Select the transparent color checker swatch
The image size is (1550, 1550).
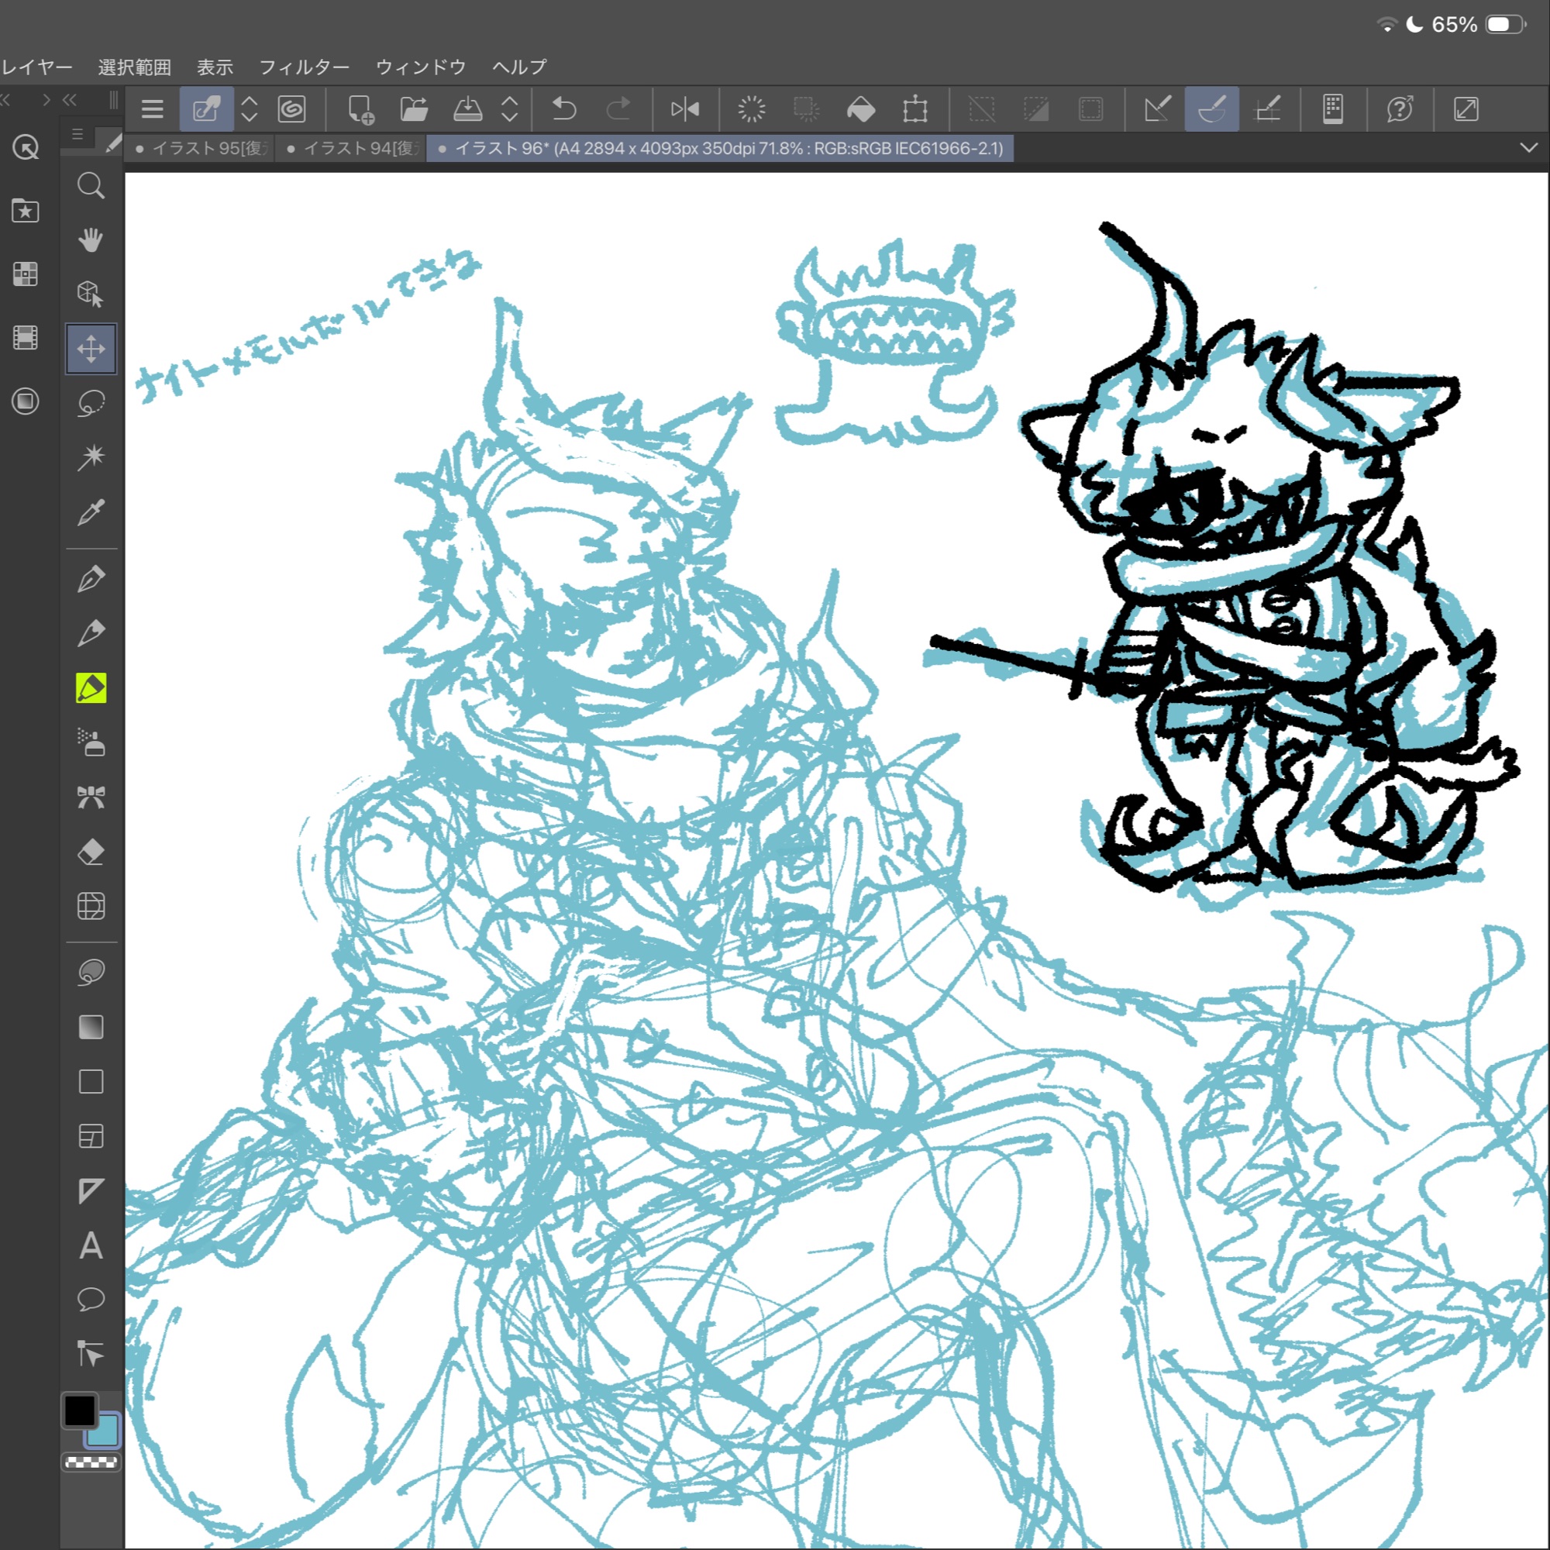(x=91, y=1462)
